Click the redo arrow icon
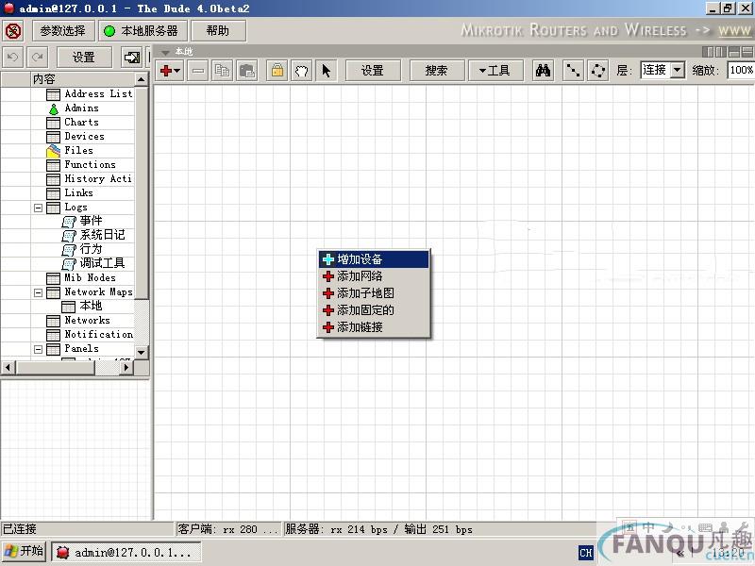The height and width of the screenshot is (566, 755). 37,58
